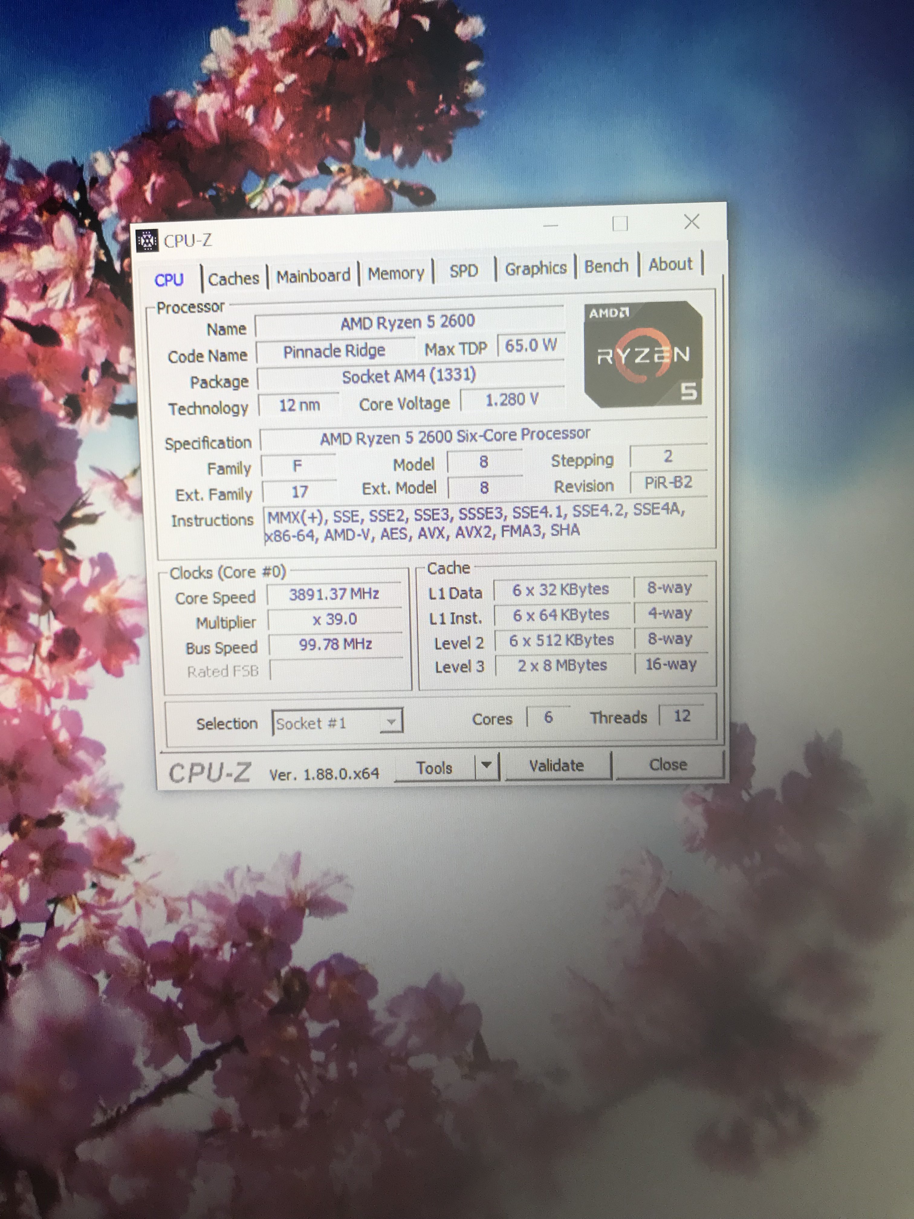Open the Mainboard tab

tap(313, 275)
